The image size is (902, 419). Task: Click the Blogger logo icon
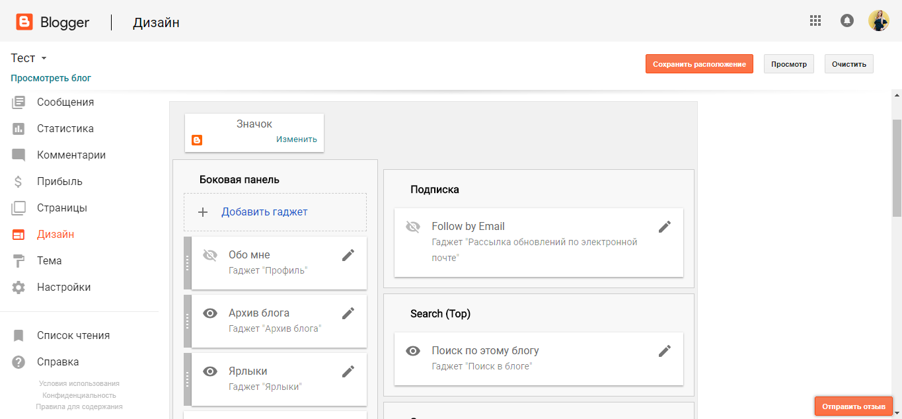coord(24,22)
